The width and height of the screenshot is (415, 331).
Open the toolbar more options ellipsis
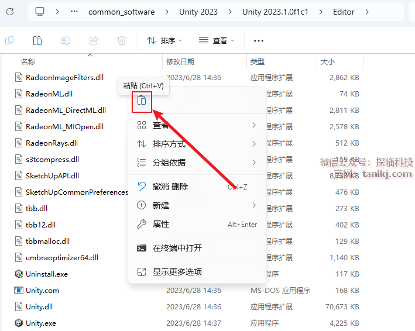(258, 41)
